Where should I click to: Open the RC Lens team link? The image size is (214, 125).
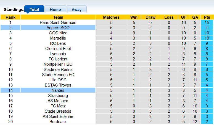pyautogui.click(x=58, y=43)
